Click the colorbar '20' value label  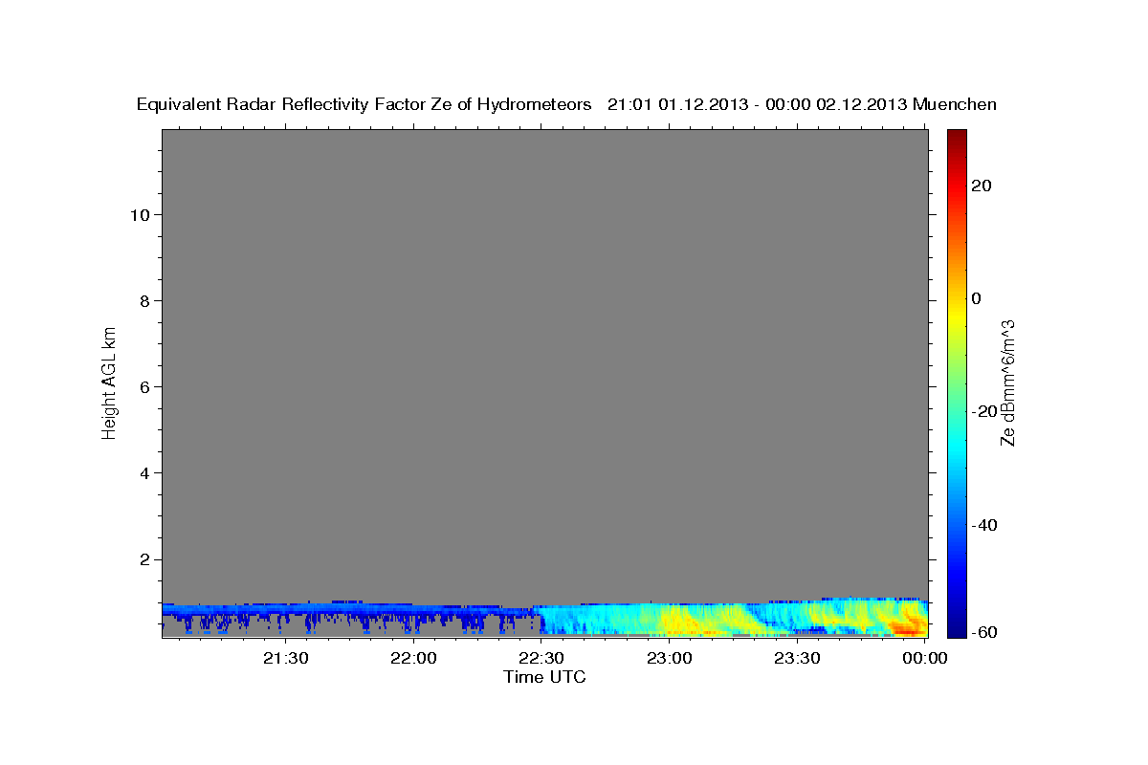pos(982,186)
